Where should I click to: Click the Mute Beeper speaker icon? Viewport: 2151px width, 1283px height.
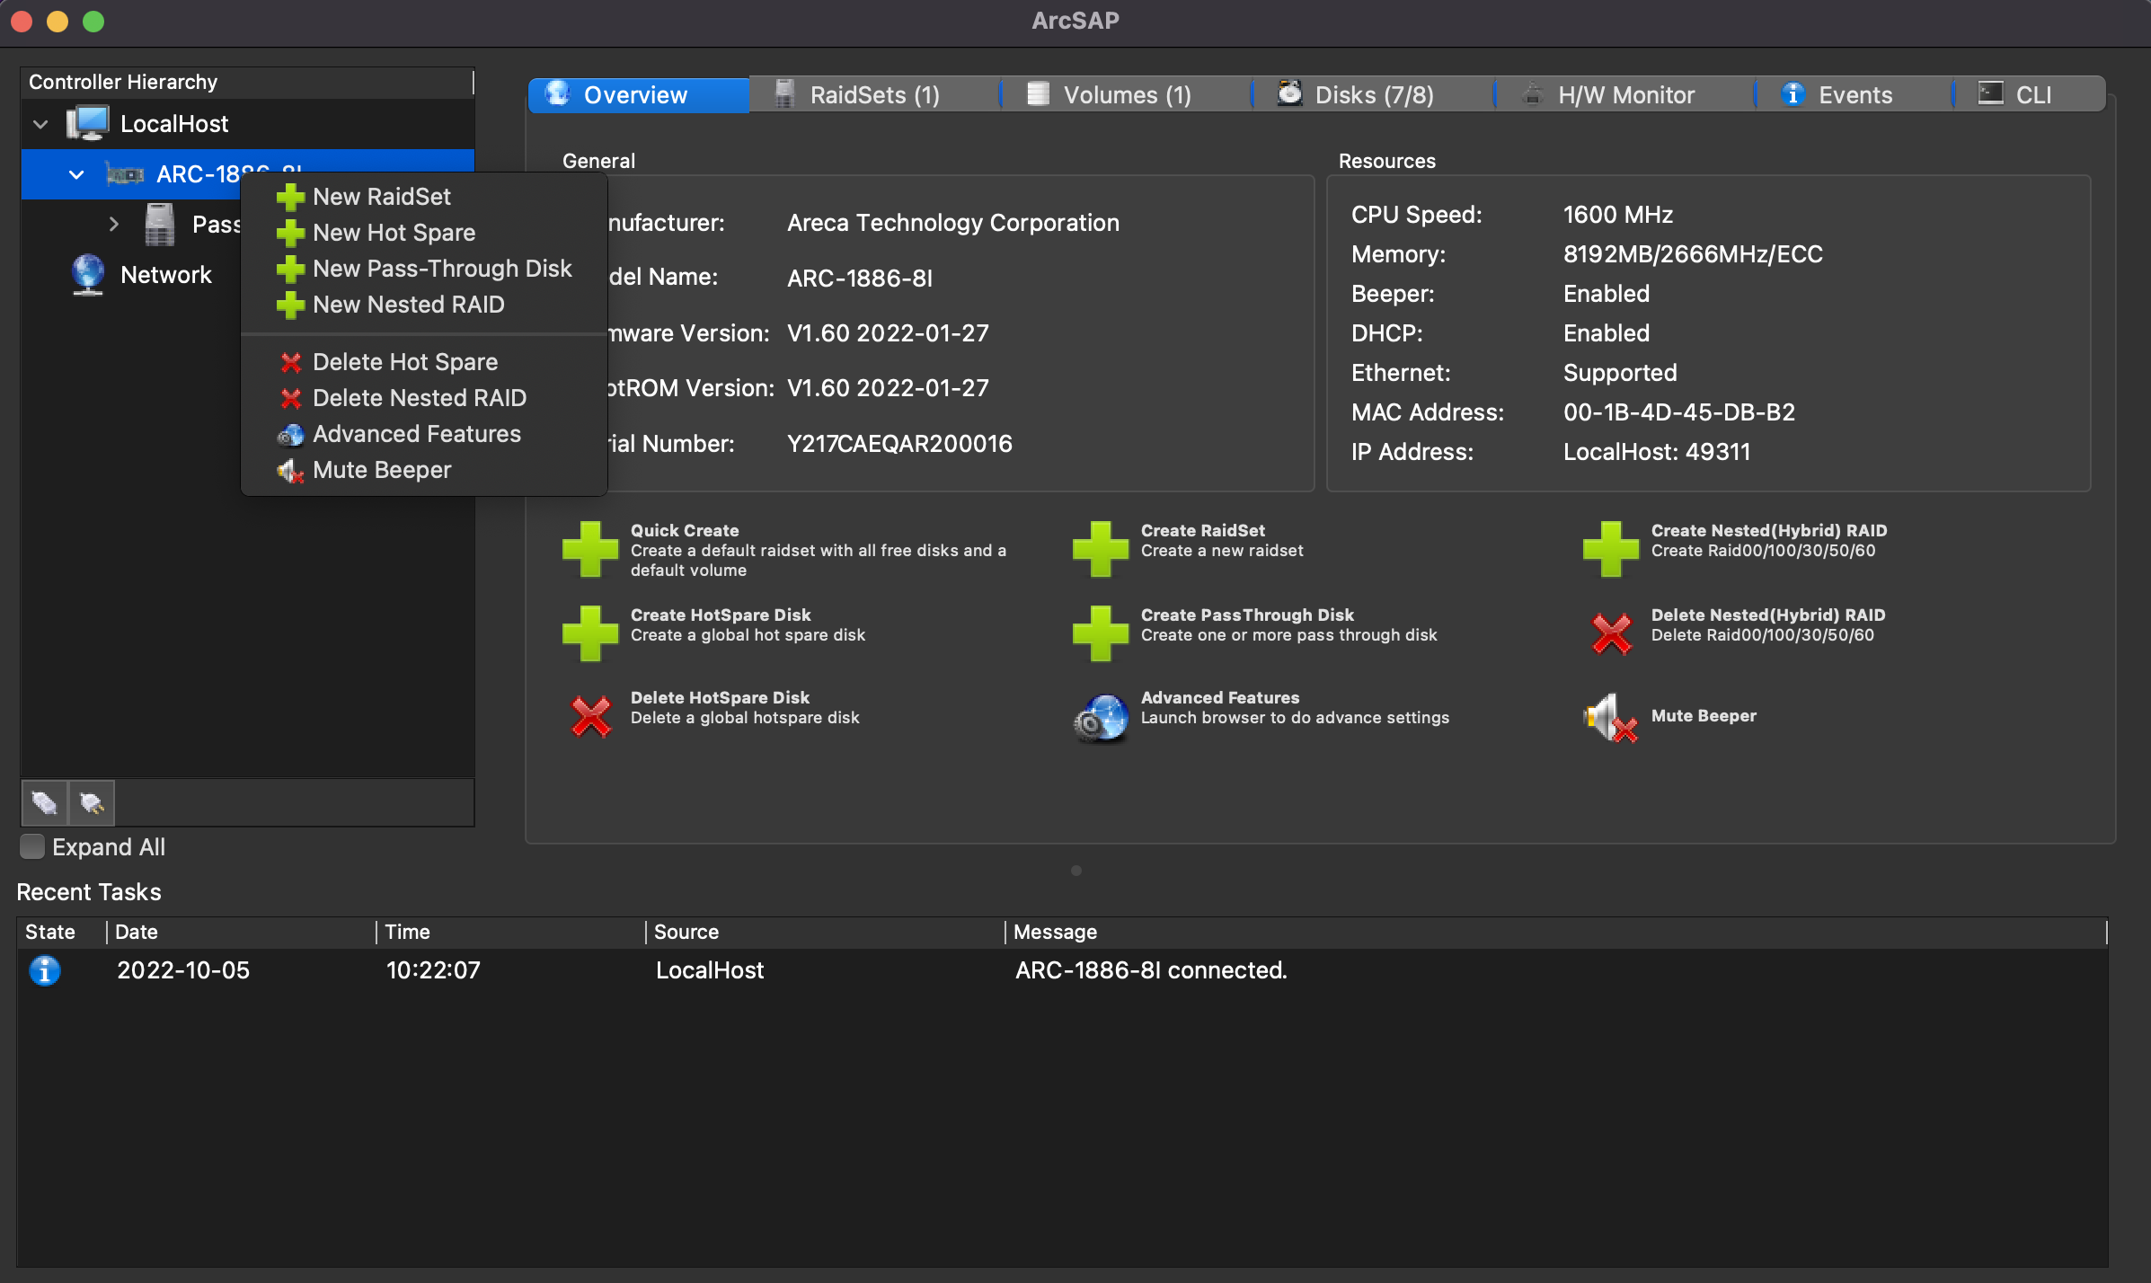1609,717
